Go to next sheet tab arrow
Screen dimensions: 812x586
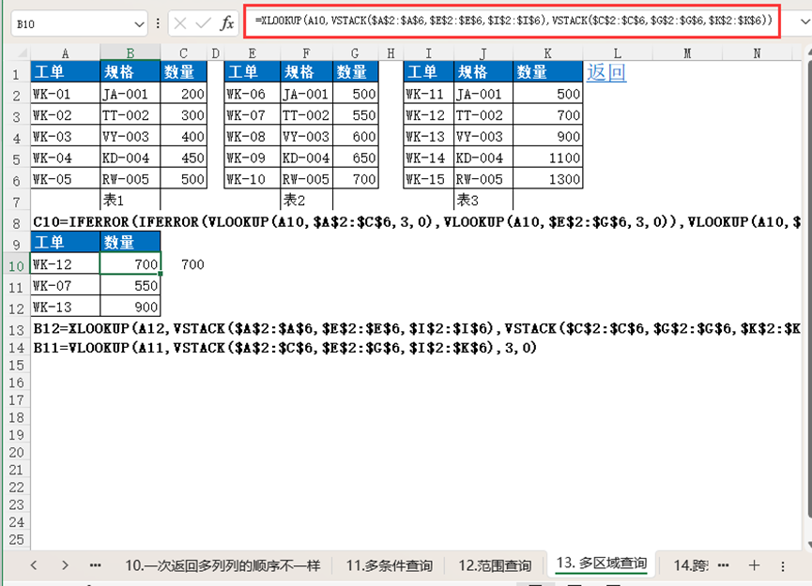[x=65, y=565]
